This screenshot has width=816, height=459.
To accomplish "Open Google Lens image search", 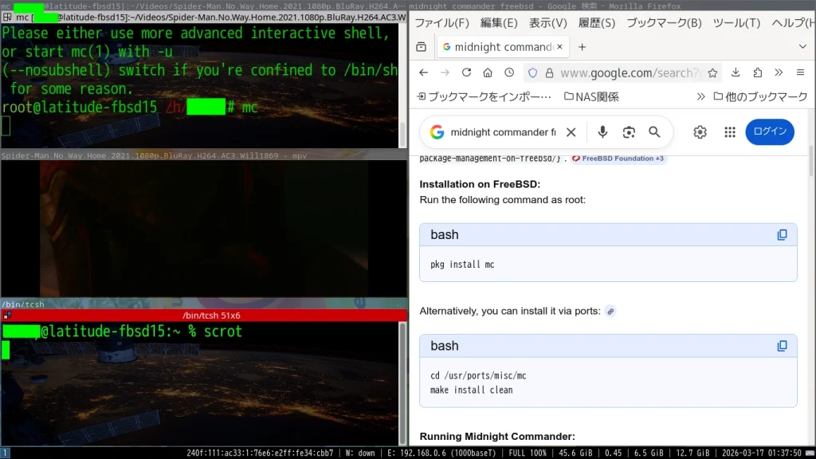I will 629,132.
